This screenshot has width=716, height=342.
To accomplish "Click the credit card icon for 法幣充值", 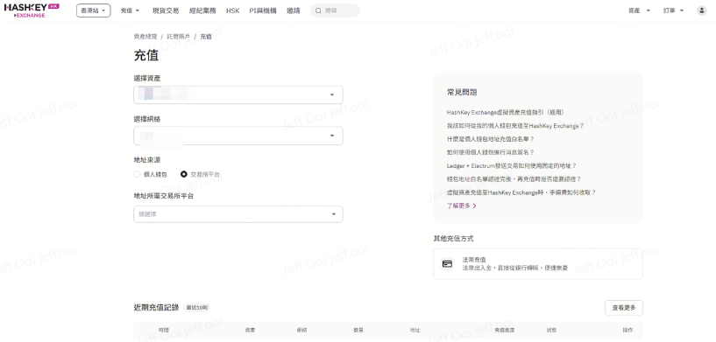I will 448,263.
